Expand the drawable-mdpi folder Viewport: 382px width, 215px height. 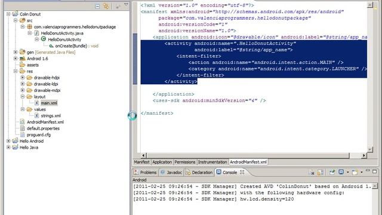[23, 90]
